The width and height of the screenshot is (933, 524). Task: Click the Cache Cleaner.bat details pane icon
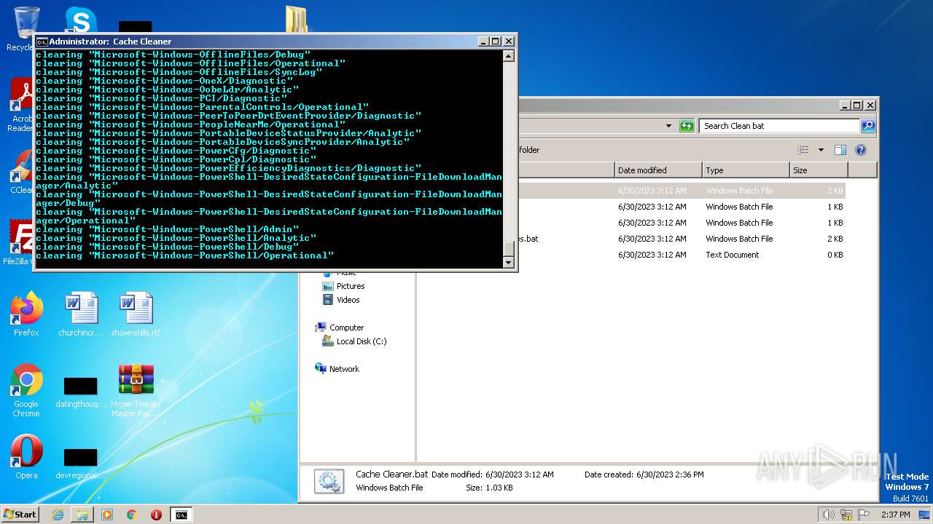[329, 482]
